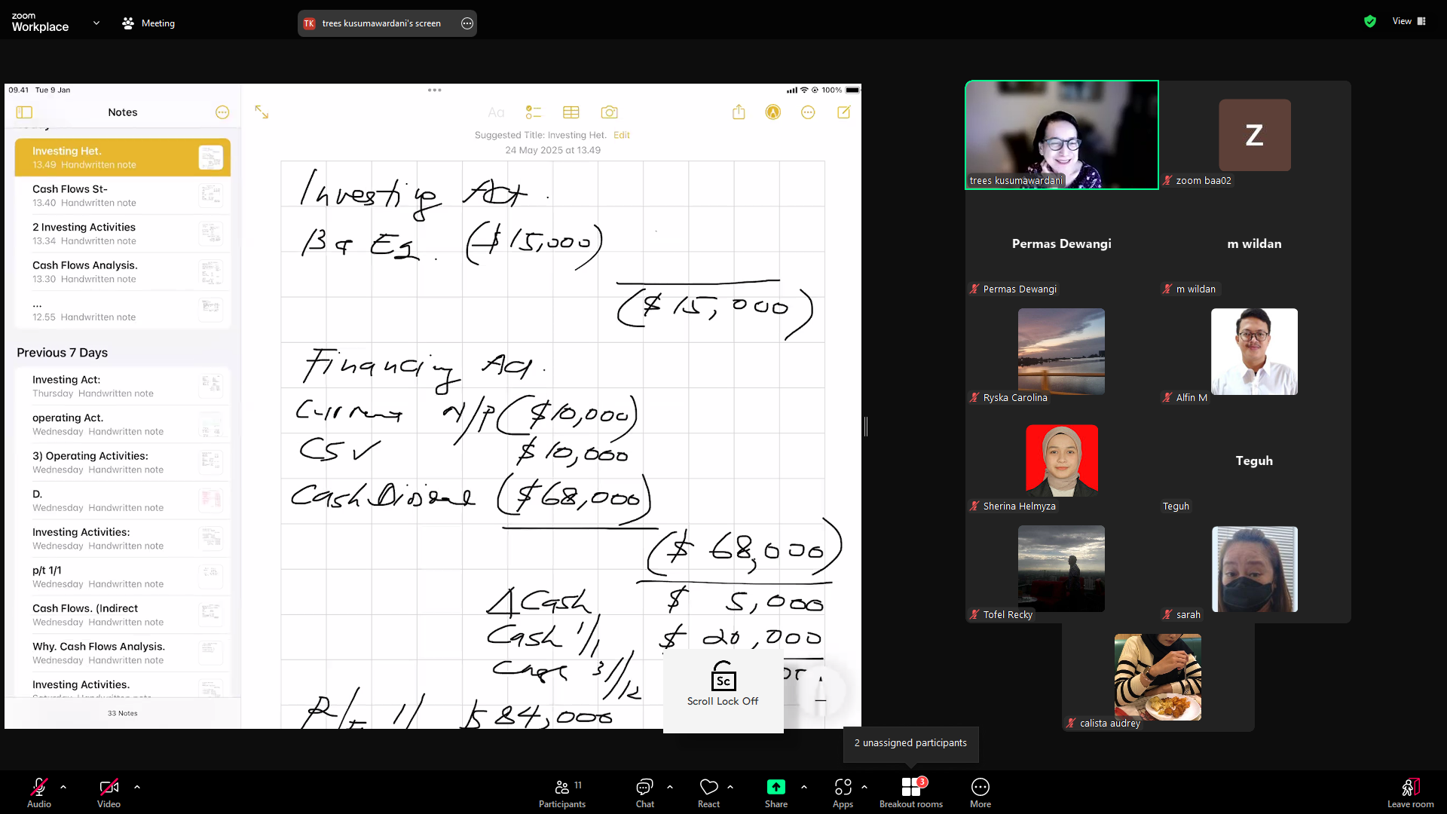Viewport: 1447px width, 814px height.
Task: Select Sherina Helmyza participant tile
Action: point(1062,461)
